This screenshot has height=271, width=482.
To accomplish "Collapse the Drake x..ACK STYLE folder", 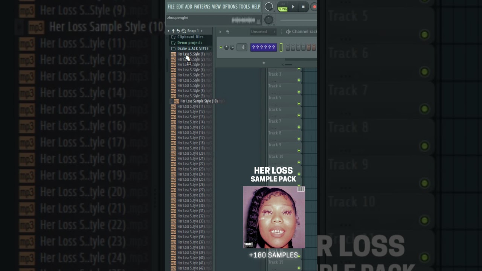I will [x=192, y=49].
